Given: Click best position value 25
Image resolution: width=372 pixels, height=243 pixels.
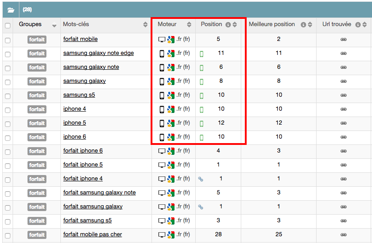Looking at the screenshot, I should click(279, 234).
